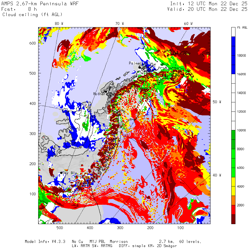Click the y-axis grid label 600
Viewport: 249px width, 249px height.
coord(33,43)
